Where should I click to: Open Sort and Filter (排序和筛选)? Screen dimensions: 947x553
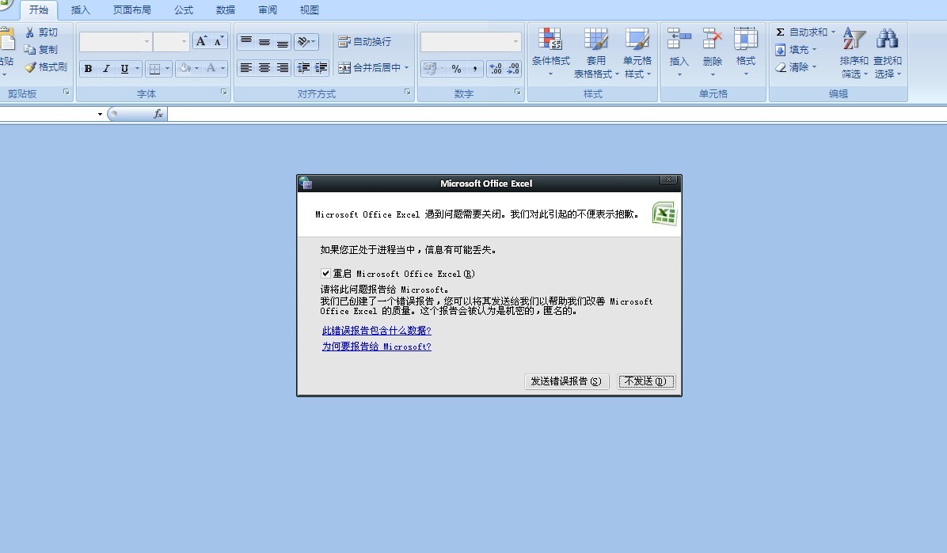pos(854,52)
